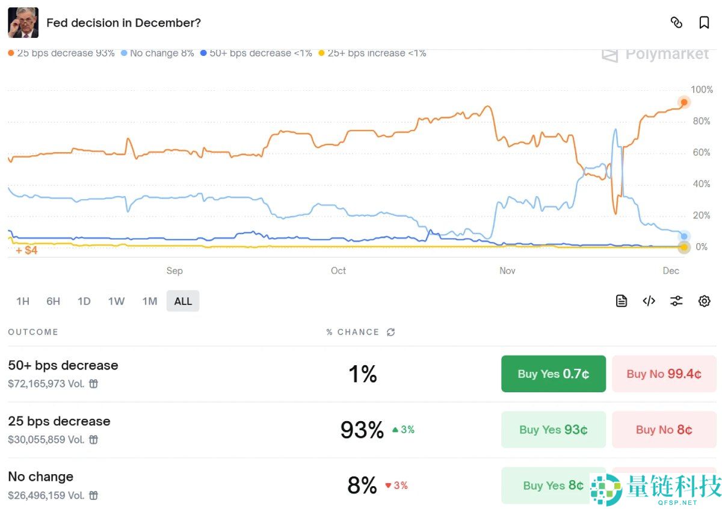722x509 pixels.
Task: Click gift icon under No change volume
Action: coord(94,496)
